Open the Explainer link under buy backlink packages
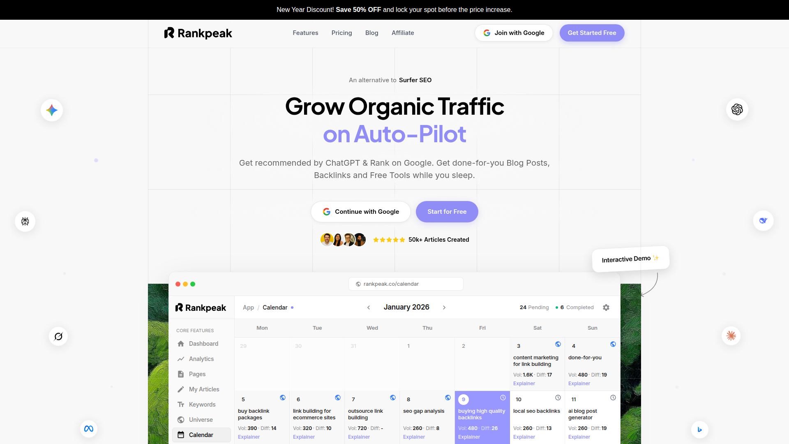Image resolution: width=789 pixels, height=444 pixels. click(248, 437)
